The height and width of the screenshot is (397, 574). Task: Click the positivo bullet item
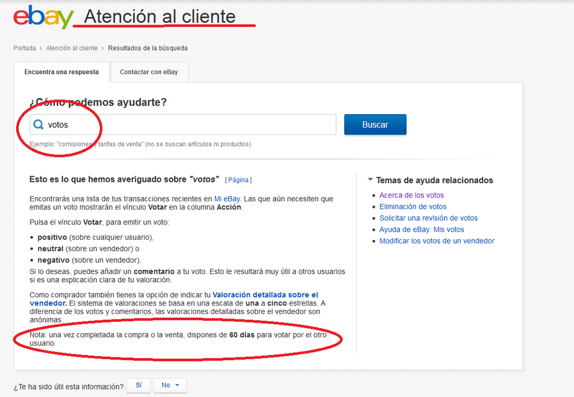(x=95, y=238)
